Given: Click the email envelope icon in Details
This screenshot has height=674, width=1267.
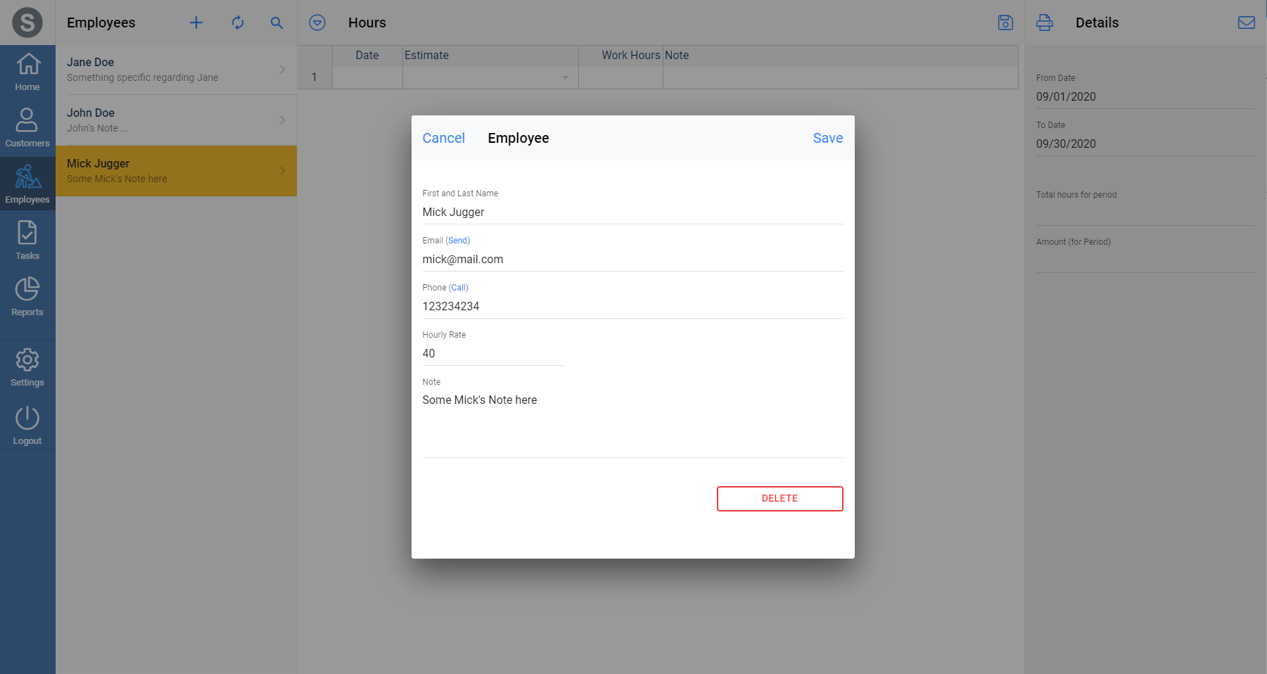Looking at the screenshot, I should coord(1246,23).
